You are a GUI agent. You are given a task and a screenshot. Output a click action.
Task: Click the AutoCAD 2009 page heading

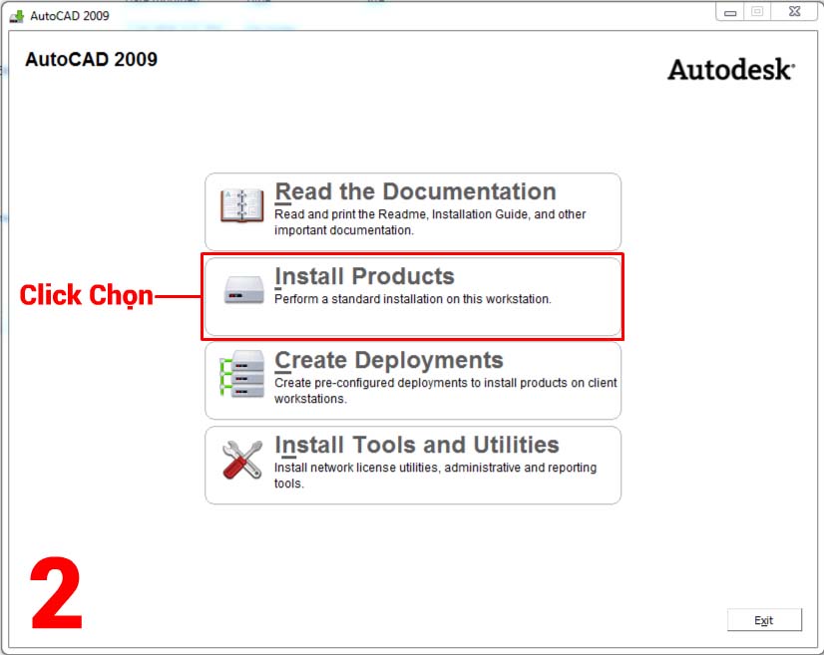coord(92,60)
